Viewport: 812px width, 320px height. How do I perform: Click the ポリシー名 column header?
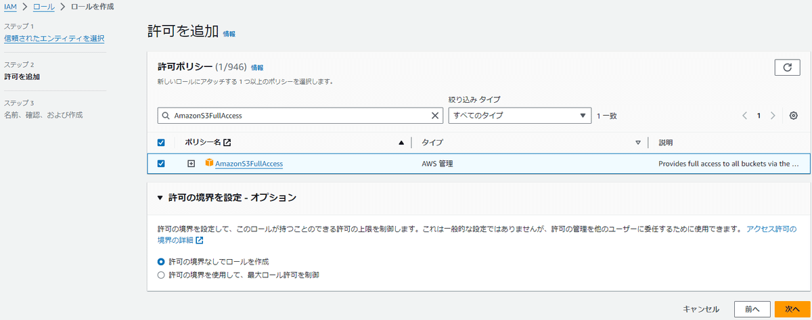(202, 143)
